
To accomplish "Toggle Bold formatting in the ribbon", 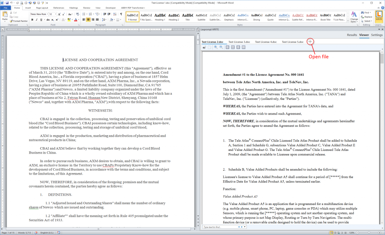I will [32, 20].
